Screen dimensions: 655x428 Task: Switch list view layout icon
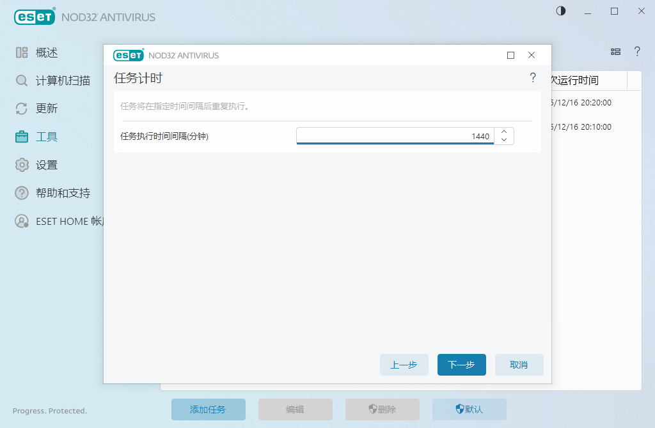coord(615,52)
